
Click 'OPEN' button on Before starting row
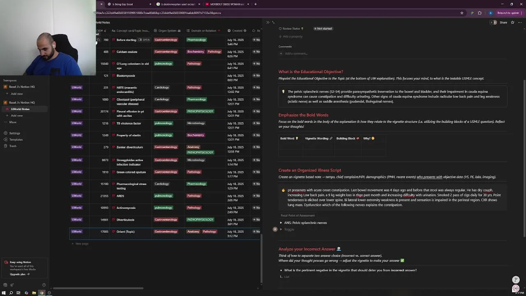pyautogui.click(x=144, y=40)
